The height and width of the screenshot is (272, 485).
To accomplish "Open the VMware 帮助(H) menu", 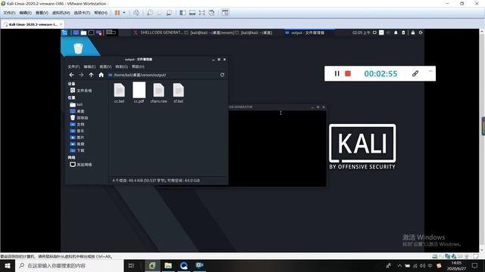I will tap(101, 13).
